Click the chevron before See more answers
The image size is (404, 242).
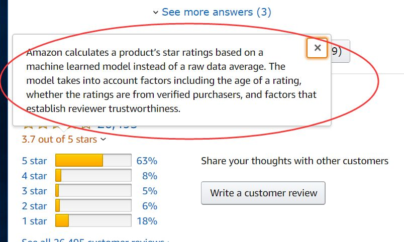[155, 13]
